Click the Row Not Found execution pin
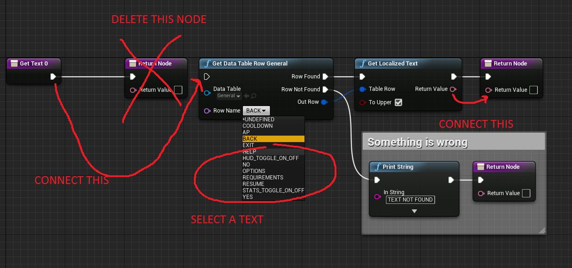Viewport: 572px width, 268px height. (325, 89)
